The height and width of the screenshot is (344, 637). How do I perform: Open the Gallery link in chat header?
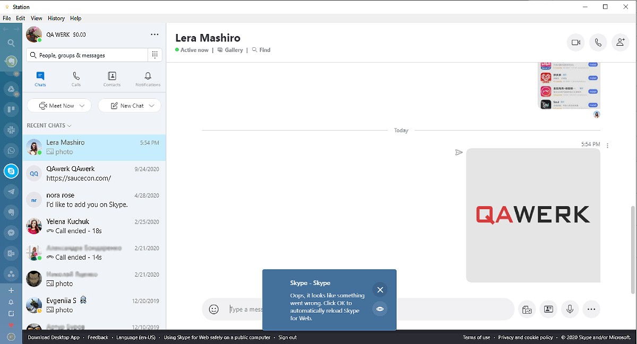click(230, 50)
